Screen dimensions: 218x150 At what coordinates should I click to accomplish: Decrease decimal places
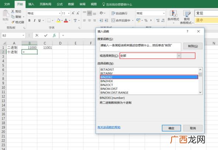[163, 20]
